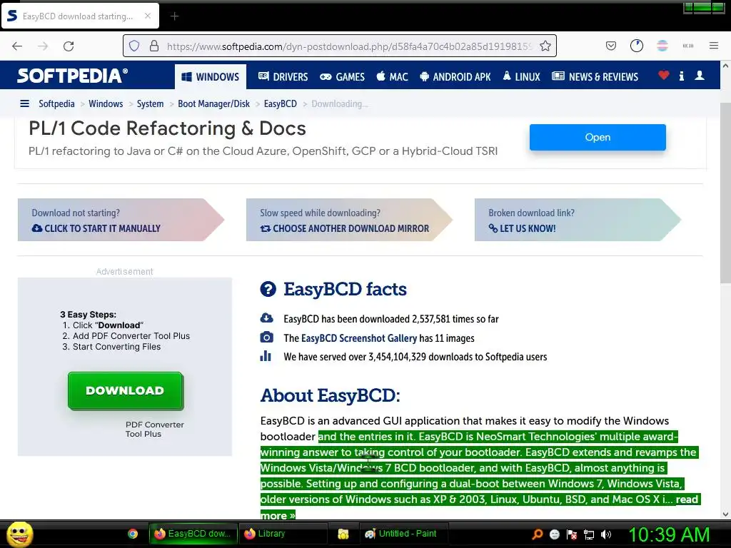Click the camera screenshot gallery icon
Image resolution: width=731 pixels, height=548 pixels.
tap(266, 338)
